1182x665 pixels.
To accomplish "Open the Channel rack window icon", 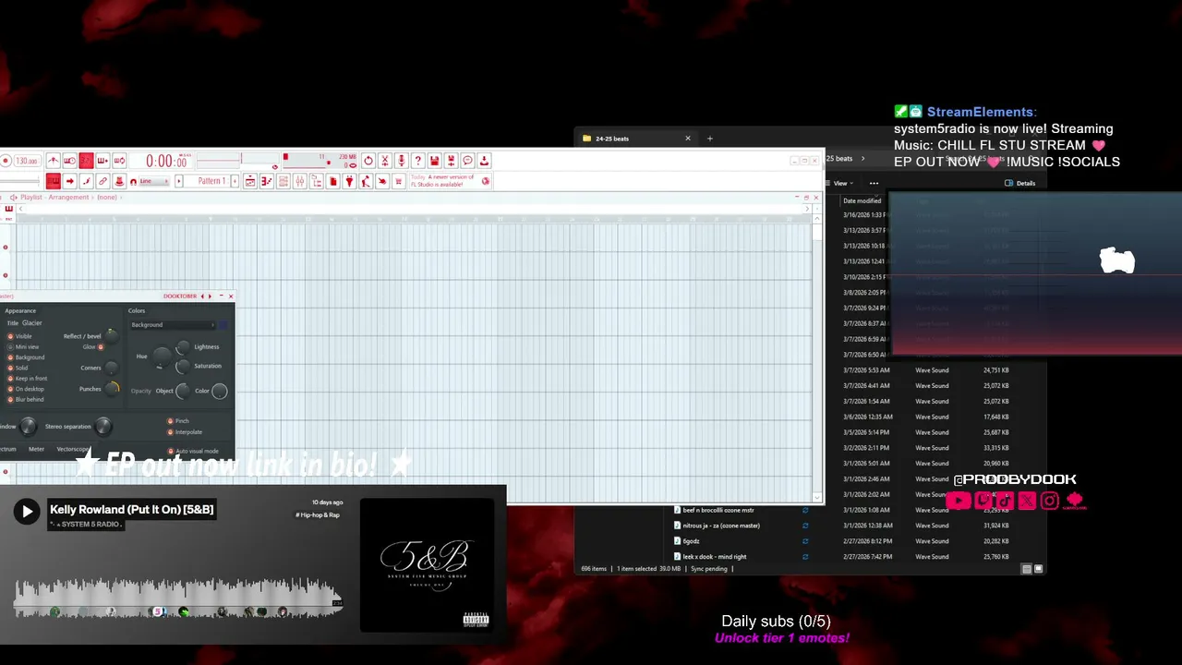I will point(283,181).
